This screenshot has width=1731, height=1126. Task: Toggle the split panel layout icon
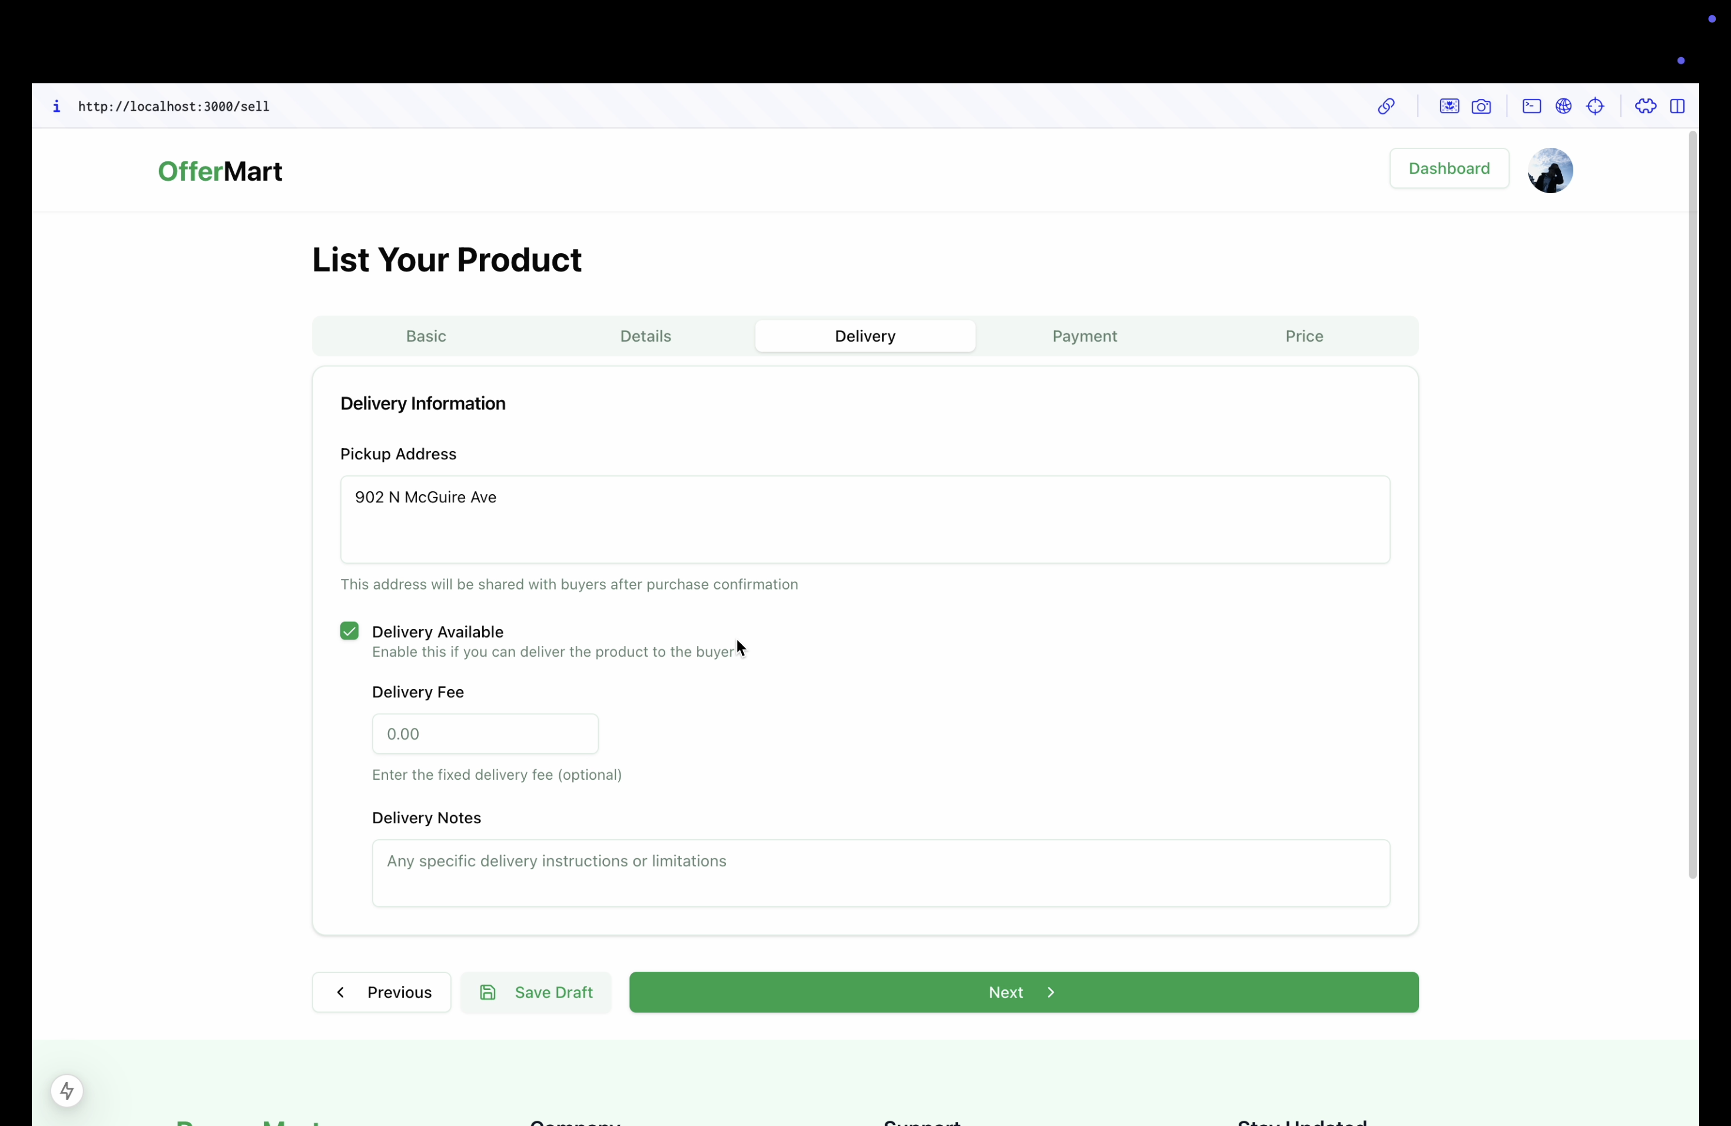click(1677, 106)
